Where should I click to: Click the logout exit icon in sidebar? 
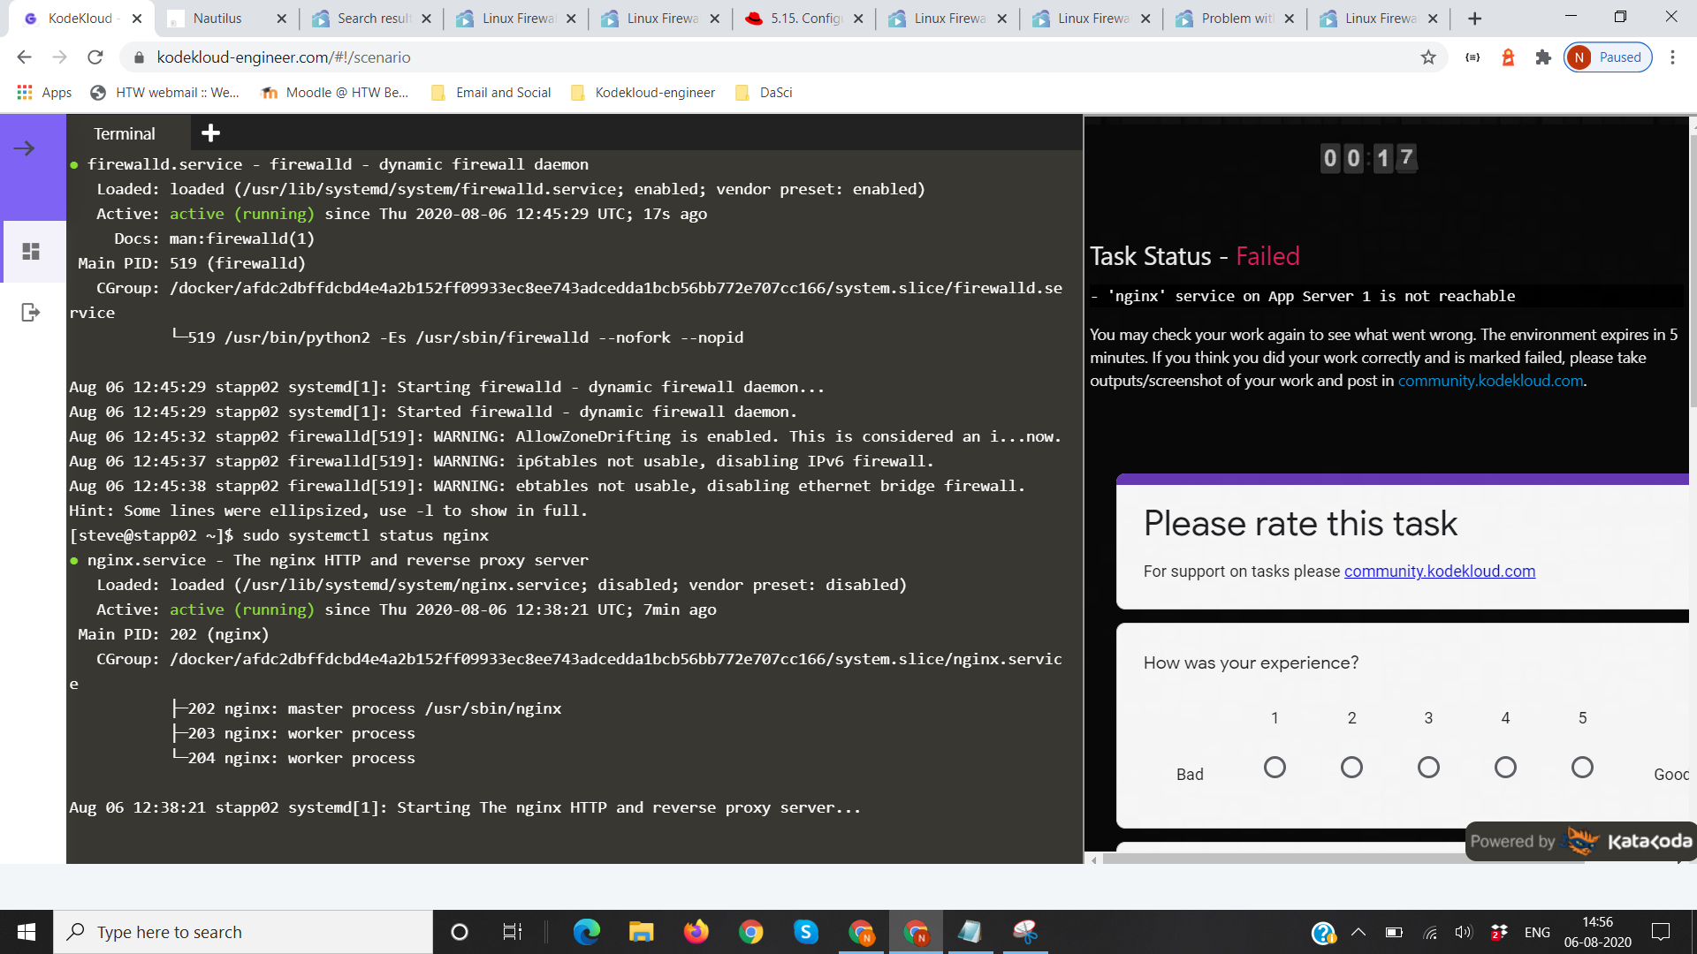pos(31,312)
